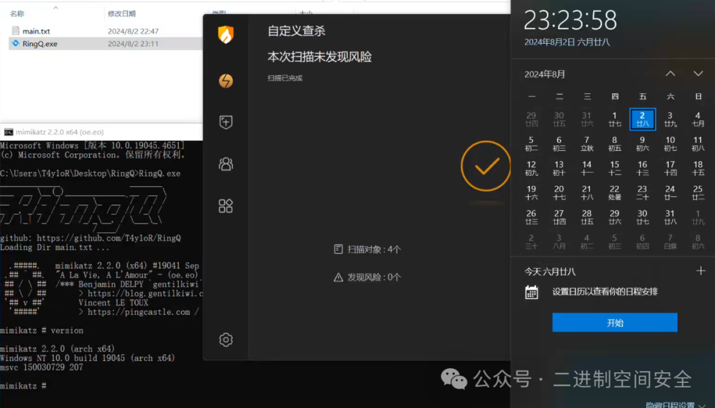Image resolution: width=715 pixels, height=408 pixels.
Task: Click the mimikatz console title bar
Action: (101, 132)
